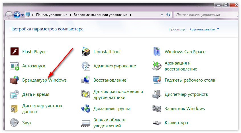Expand arrow after Все элементы панели управления
Image resolution: width=241 pixels, height=133 pixels.
tap(131, 15)
